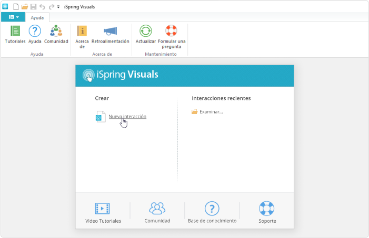Open Comunidad from the ribbon
The height and width of the screenshot is (238, 369).
point(56,35)
